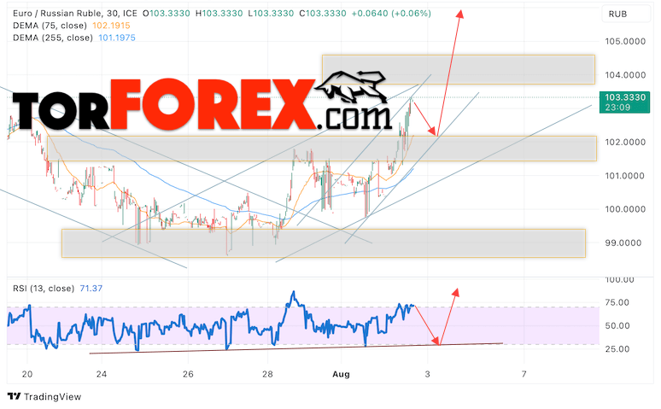Click the DEMA value 102.1915
This screenshot has width=661, height=409.
coord(111,26)
